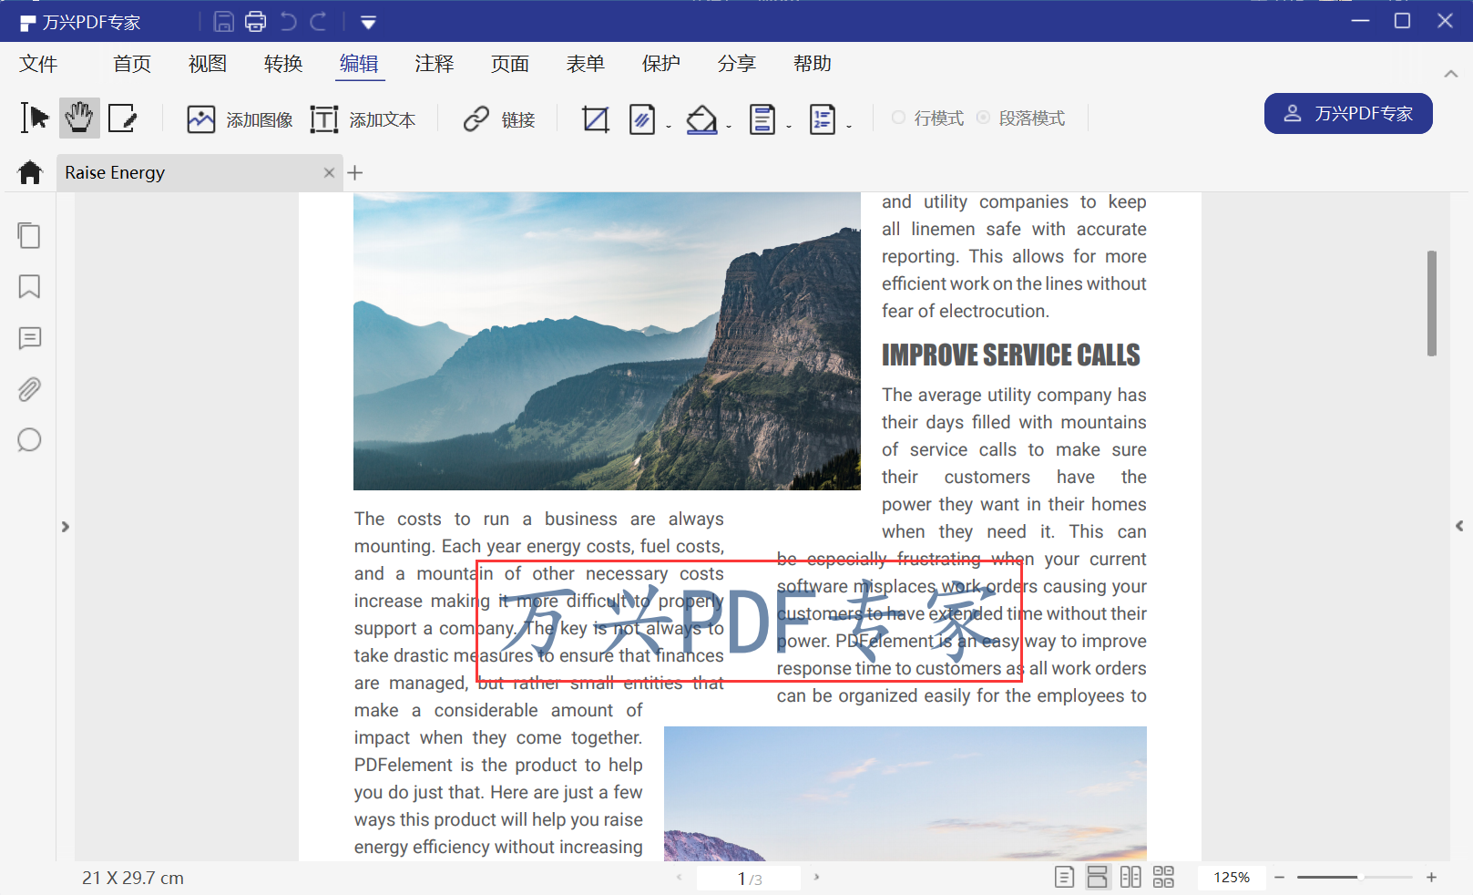1473x895 pixels.
Task: Click the header and footer icon
Action: [762, 119]
